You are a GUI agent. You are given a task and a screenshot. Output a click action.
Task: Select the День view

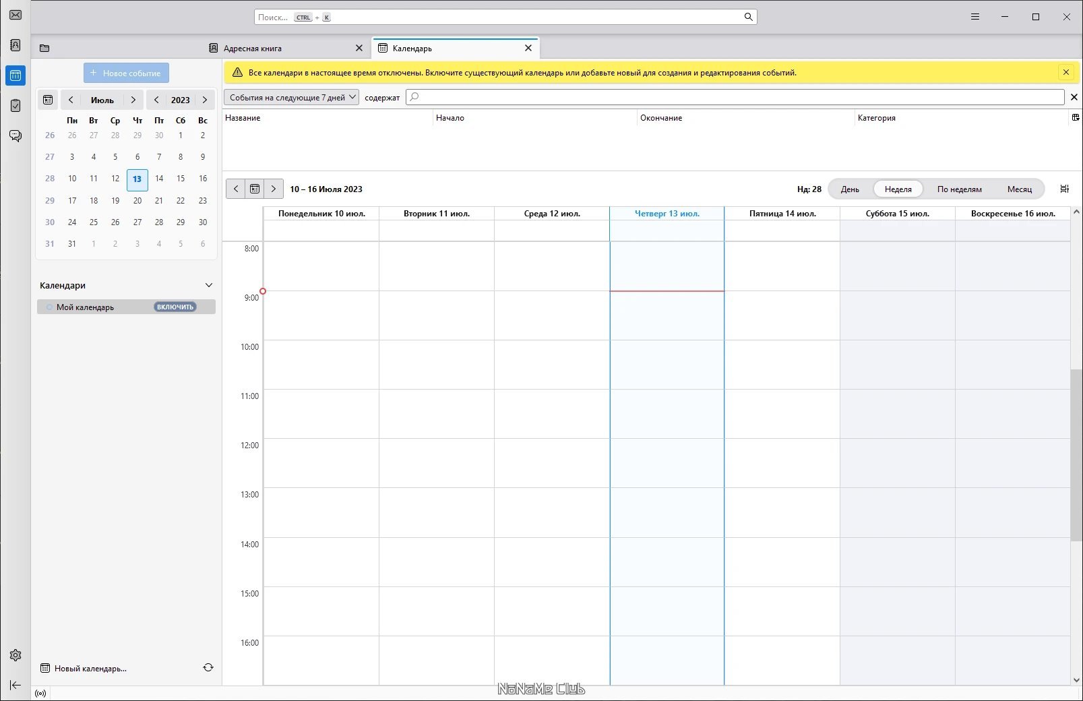click(x=850, y=189)
